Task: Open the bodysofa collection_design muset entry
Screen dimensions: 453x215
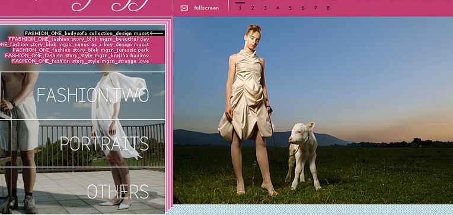Action: (87, 34)
